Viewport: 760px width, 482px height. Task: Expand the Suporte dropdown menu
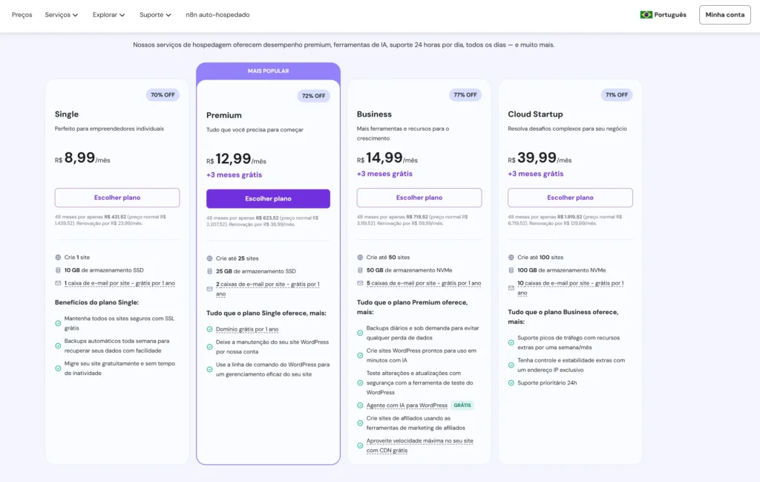click(x=155, y=15)
